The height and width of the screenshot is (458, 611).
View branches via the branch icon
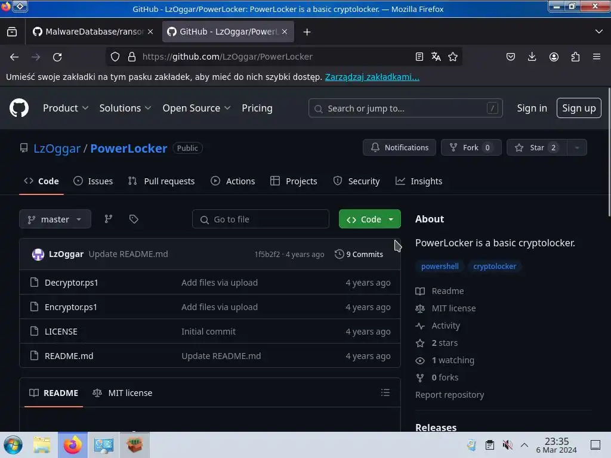(109, 219)
